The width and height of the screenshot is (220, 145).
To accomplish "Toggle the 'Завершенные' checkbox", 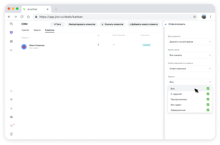I will point(208,110).
